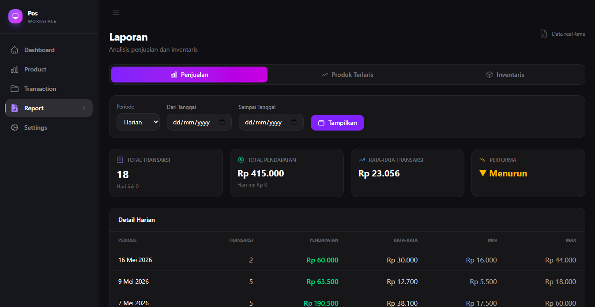
Task: Toggle the hamburger sidebar menu icon
Action: tap(116, 13)
